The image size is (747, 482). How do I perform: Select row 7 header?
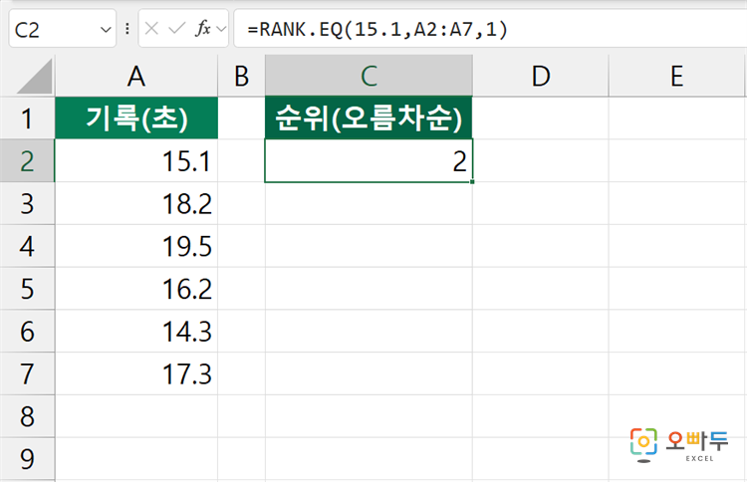[27, 373]
